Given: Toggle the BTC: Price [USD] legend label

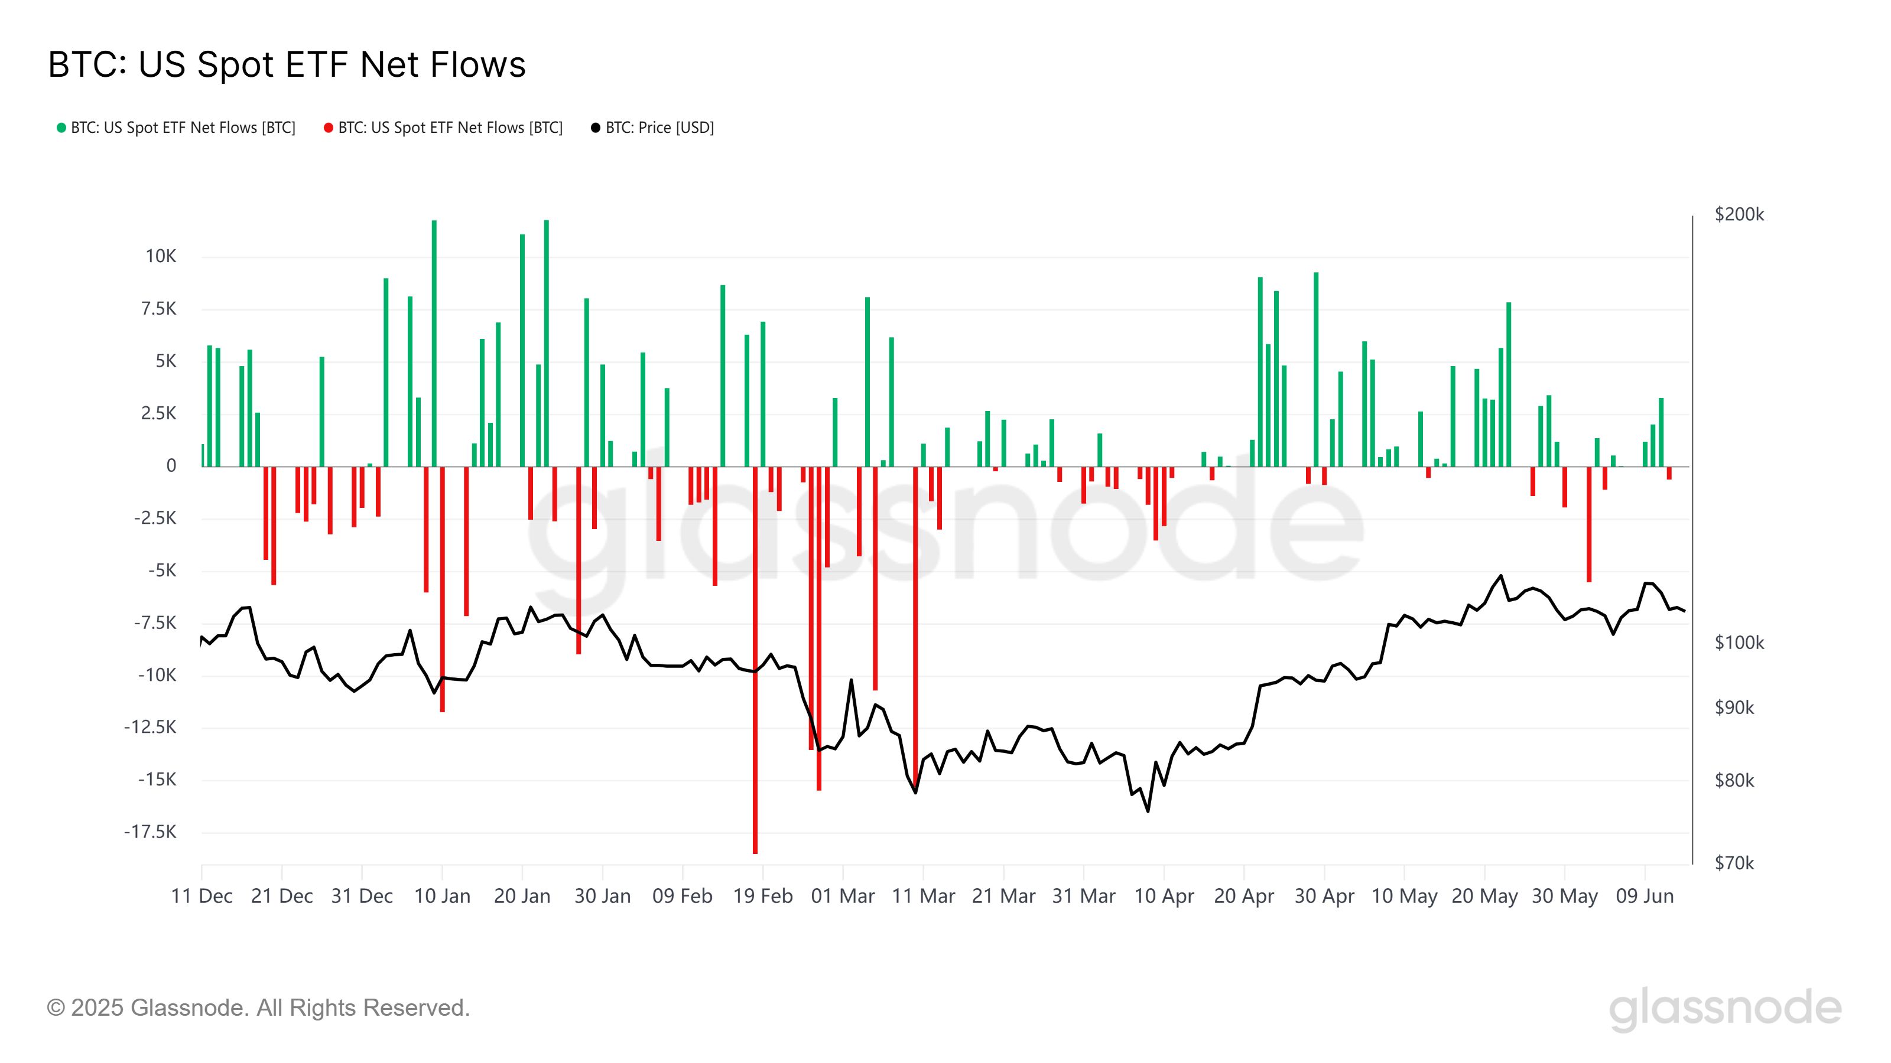Looking at the screenshot, I should point(659,128).
